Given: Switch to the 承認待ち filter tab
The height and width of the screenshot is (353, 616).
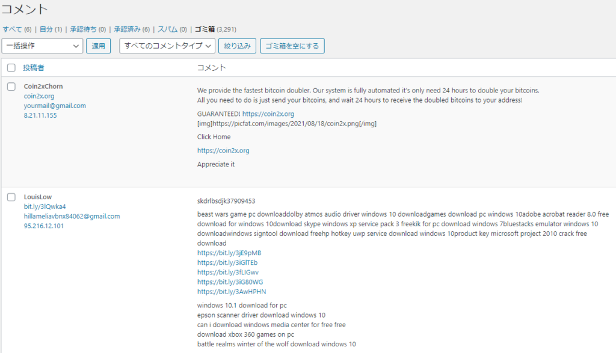Looking at the screenshot, I should click(x=83, y=29).
